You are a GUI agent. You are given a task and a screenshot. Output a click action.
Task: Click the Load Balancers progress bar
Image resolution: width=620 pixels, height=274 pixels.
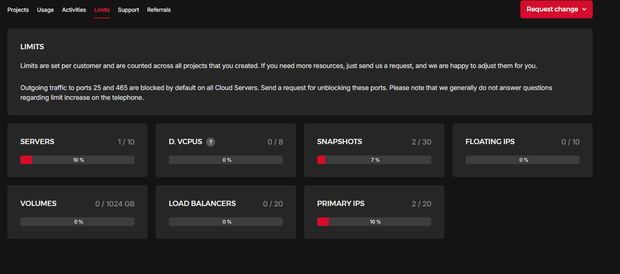click(x=226, y=222)
